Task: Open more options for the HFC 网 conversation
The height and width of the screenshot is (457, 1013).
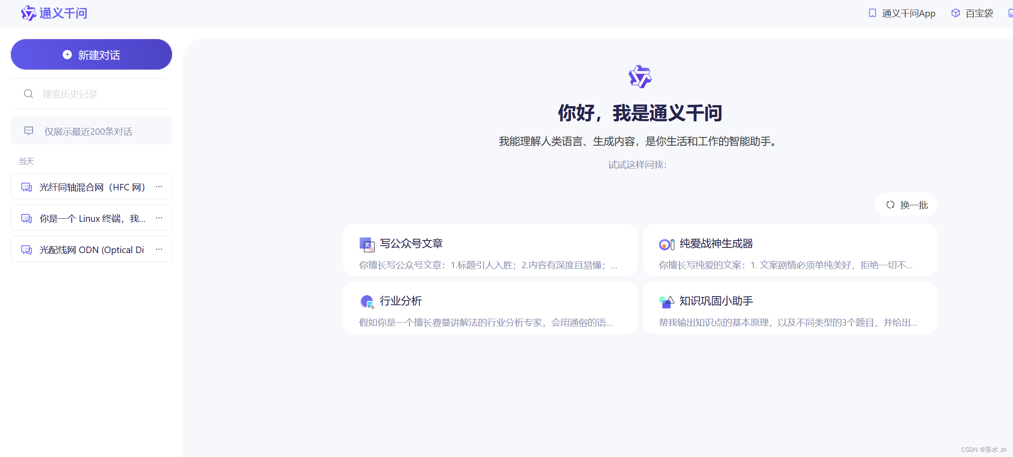Action: click(x=159, y=187)
